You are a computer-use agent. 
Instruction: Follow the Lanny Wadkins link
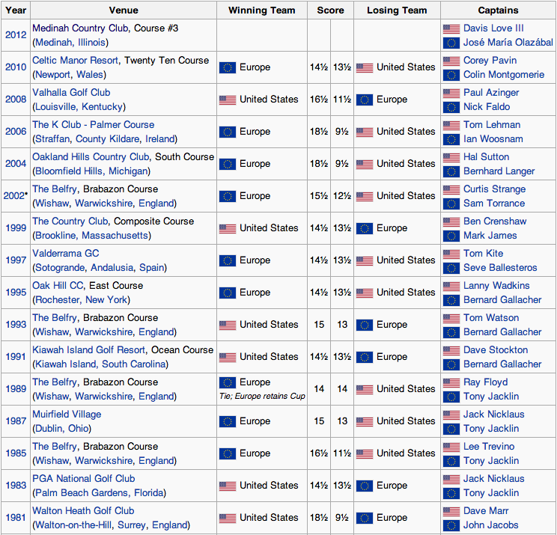pos(496,285)
